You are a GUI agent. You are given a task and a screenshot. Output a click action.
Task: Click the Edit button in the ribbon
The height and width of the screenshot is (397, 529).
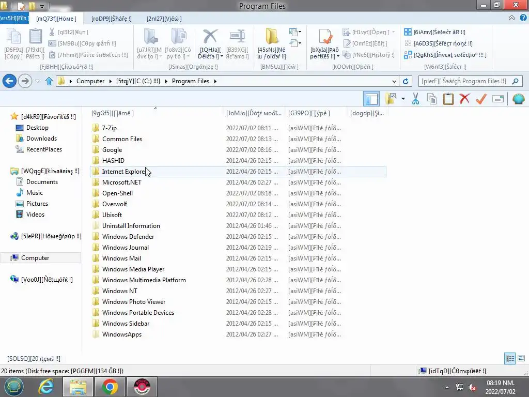point(365,43)
